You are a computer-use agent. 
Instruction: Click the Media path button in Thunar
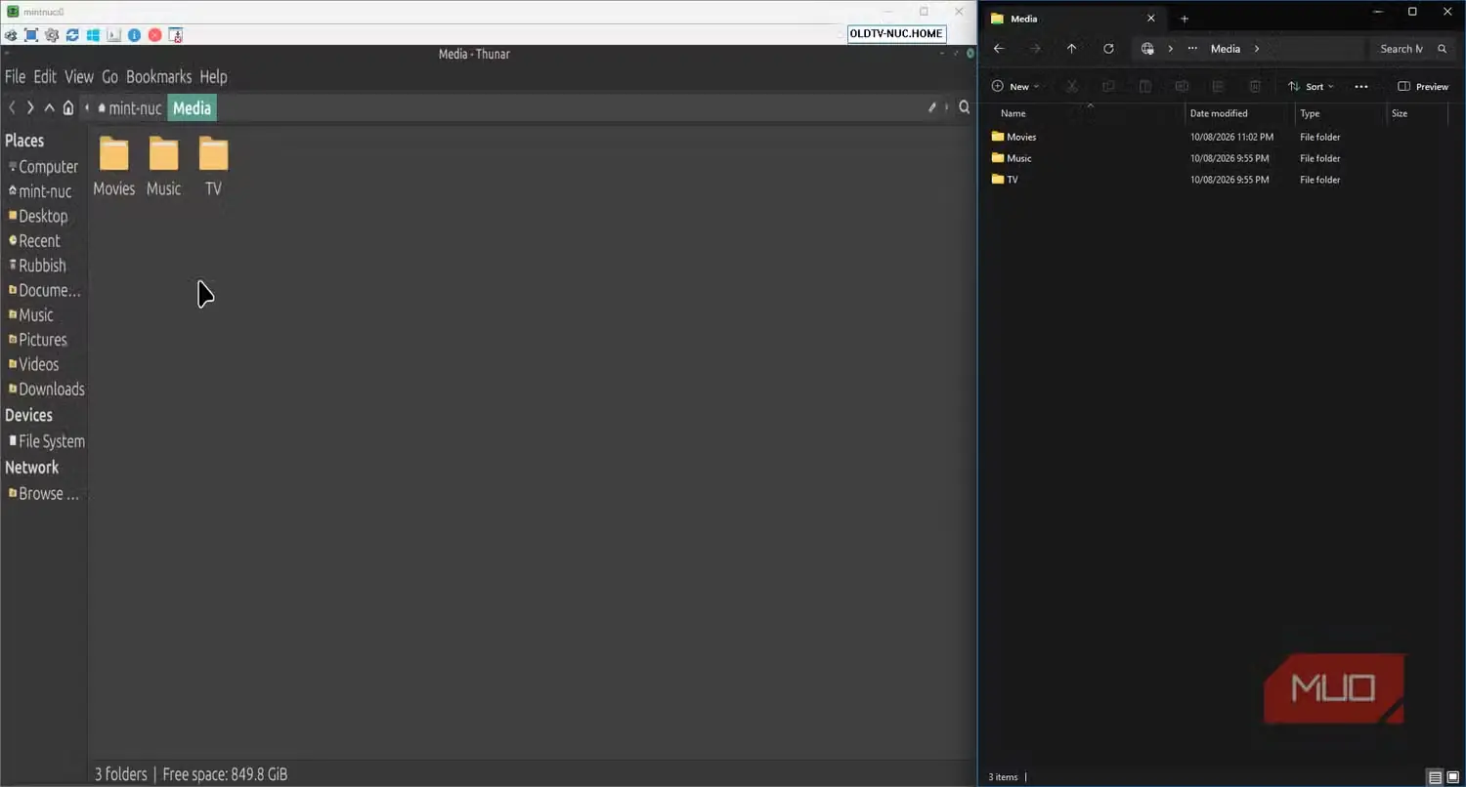tap(192, 108)
